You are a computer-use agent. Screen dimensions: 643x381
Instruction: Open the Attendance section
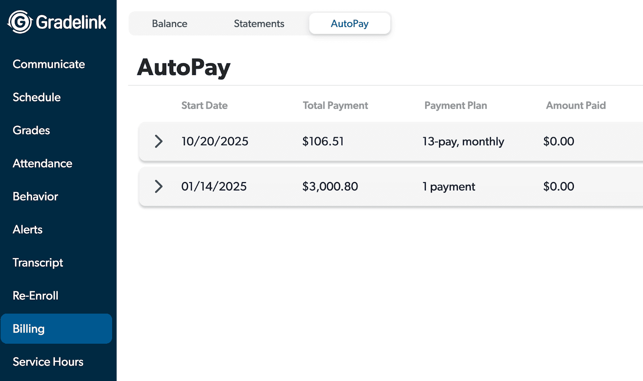coord(42,163)
